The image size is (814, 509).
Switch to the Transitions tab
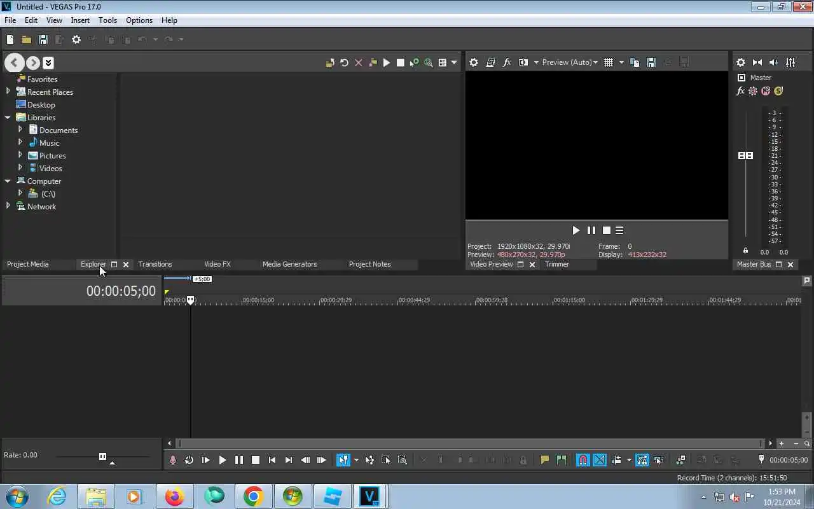(155, 264)
